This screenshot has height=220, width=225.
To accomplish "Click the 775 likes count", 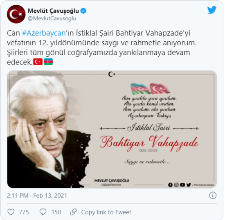I will tap(24, 212).
